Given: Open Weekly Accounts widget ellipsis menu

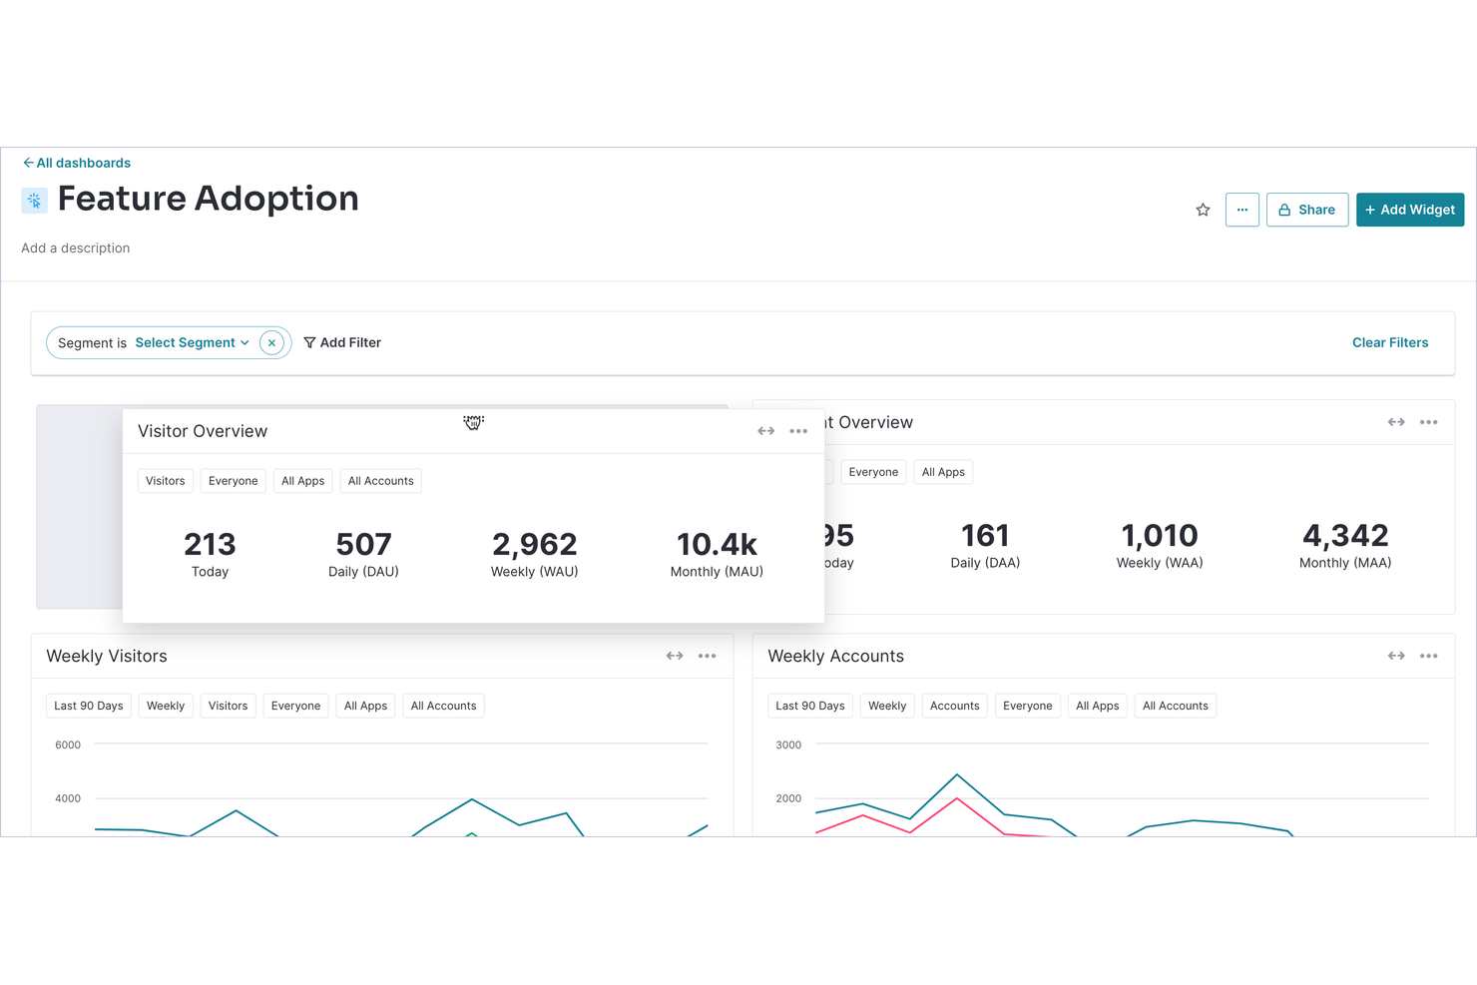Looking at the screenshot, I should pyautogui.click(x=1428, y=656).
